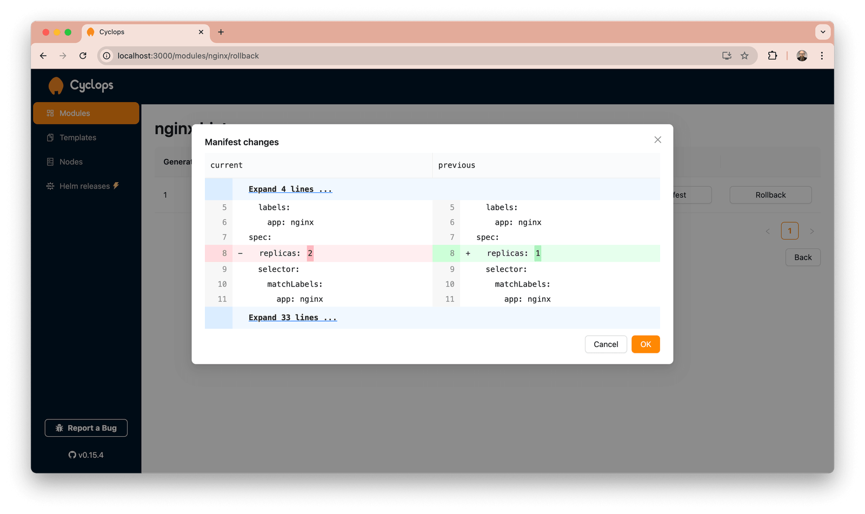Close the Manifest changes dialog with X
Image resolution: width=865 pixels, height=514 pixels.
pos(657,140)
